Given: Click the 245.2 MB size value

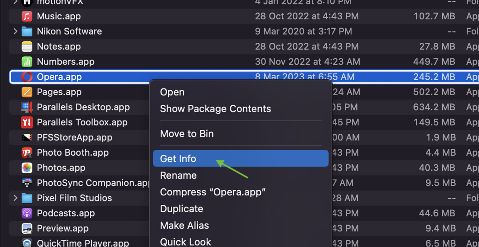Looking at the screenshot, I should (434, 77).
